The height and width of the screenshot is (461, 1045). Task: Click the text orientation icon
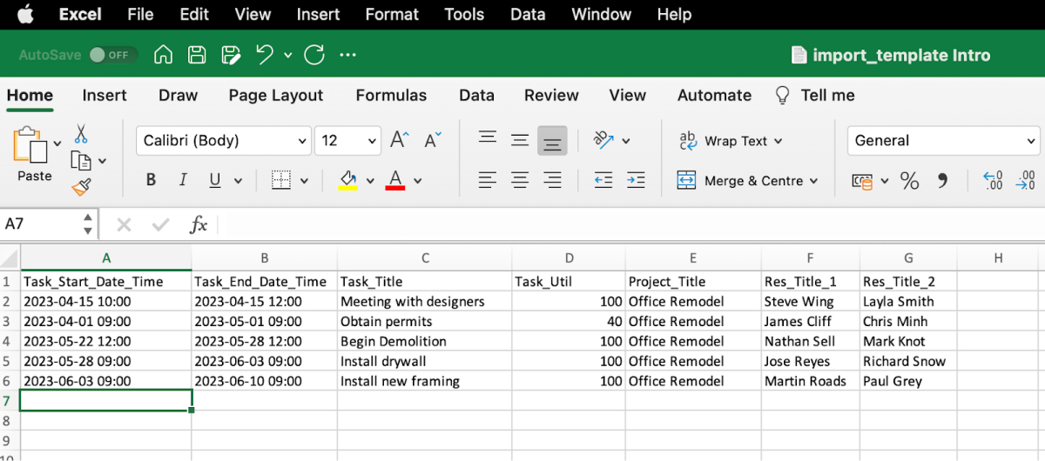[x=603, y=140]
